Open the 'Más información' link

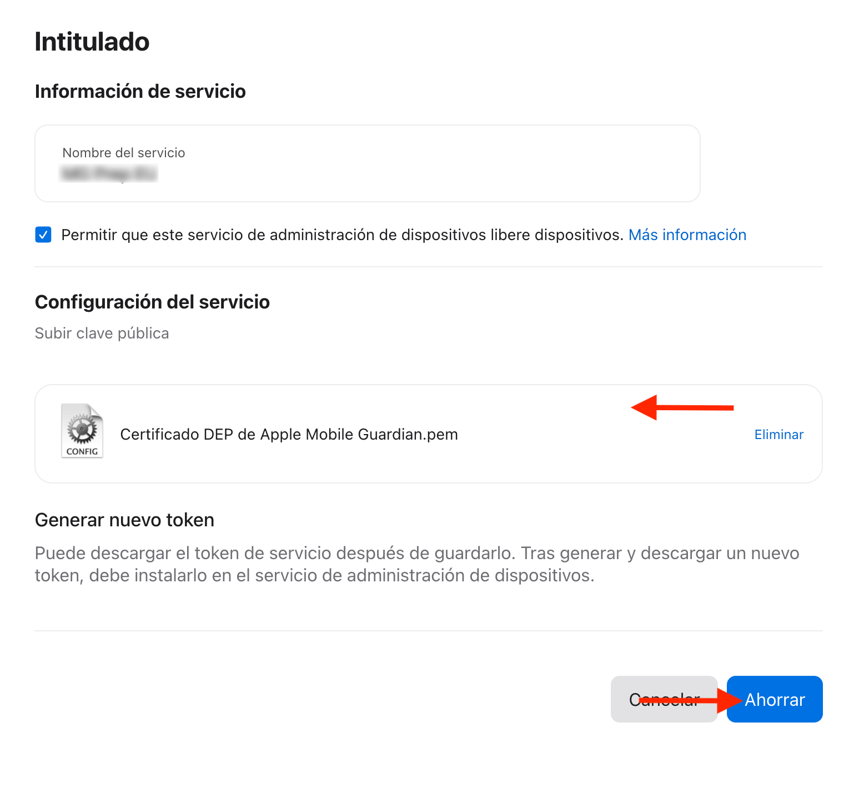coord(687,235)
